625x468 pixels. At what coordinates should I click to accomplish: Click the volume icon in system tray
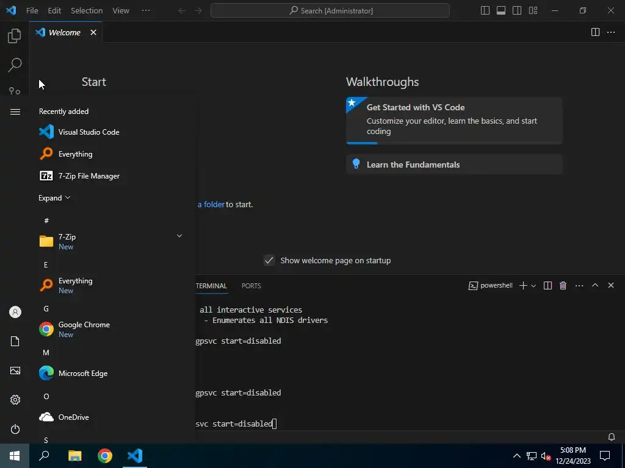point(546,456)
